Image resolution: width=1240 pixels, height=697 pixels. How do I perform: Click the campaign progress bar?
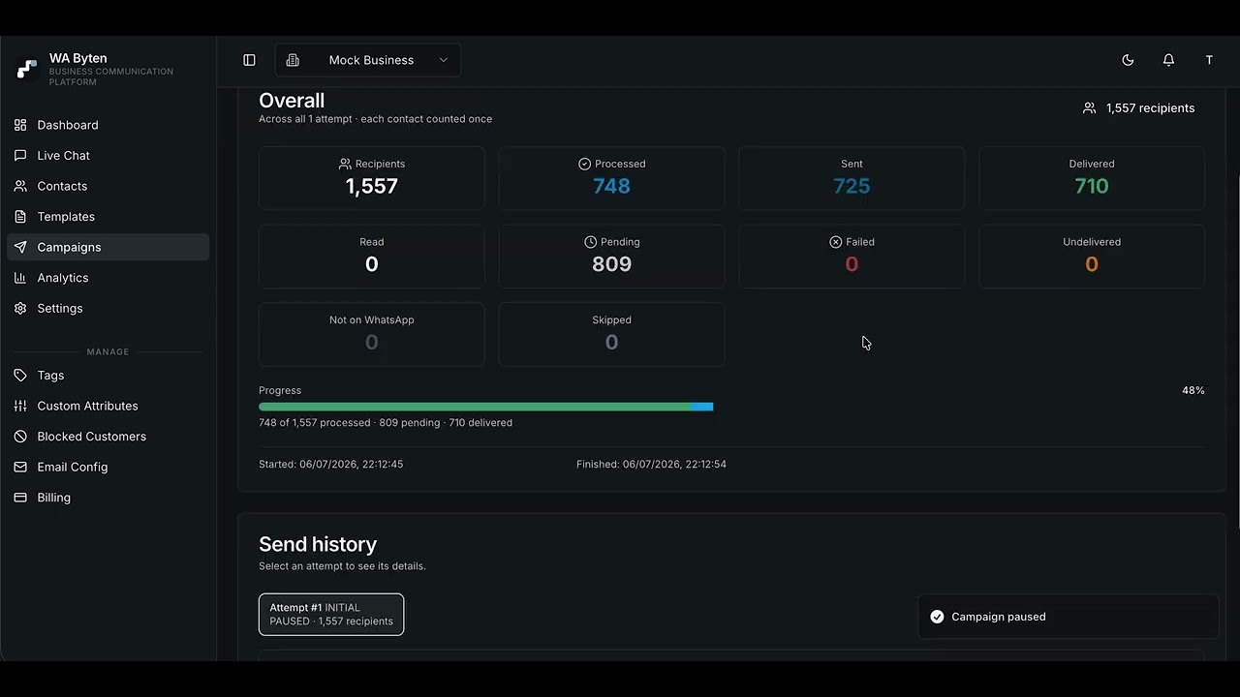click(731, 407)
